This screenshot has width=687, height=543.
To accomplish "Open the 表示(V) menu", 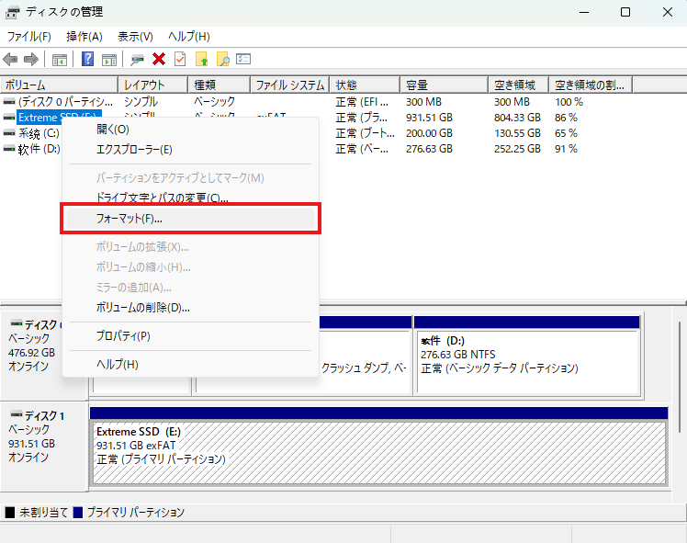I will pos(135,37).
